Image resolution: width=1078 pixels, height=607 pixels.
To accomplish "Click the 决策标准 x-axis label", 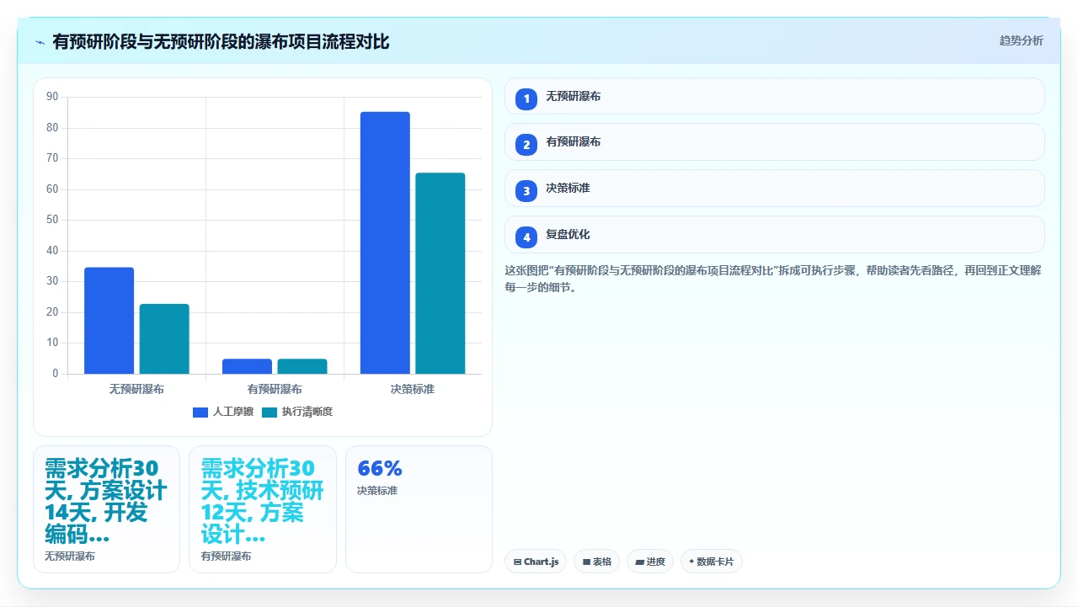I will click(413, 390).
